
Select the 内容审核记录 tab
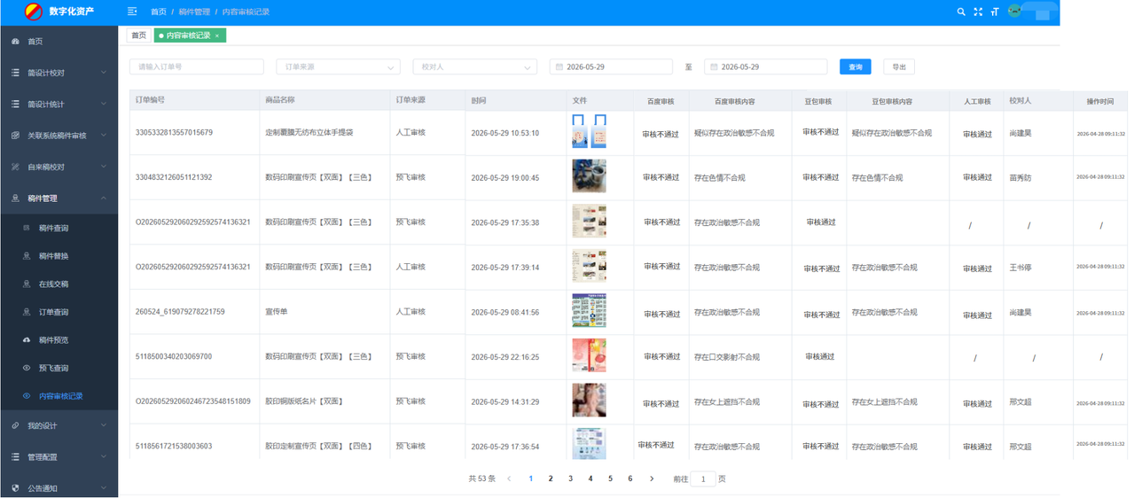[189, 35]
